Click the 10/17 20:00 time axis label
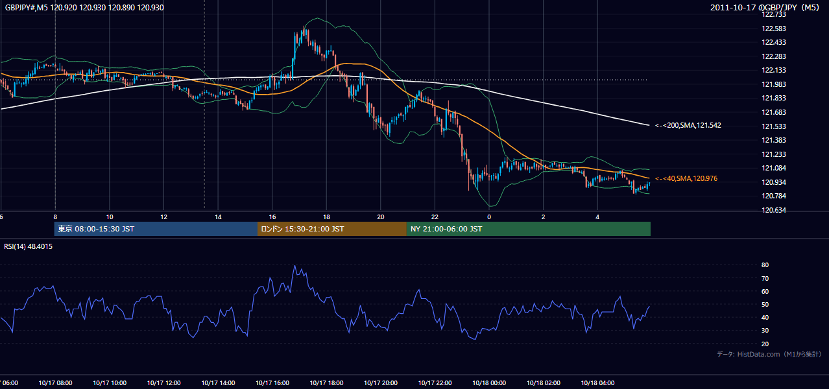The image size is (829, 389). click(381, 383)
